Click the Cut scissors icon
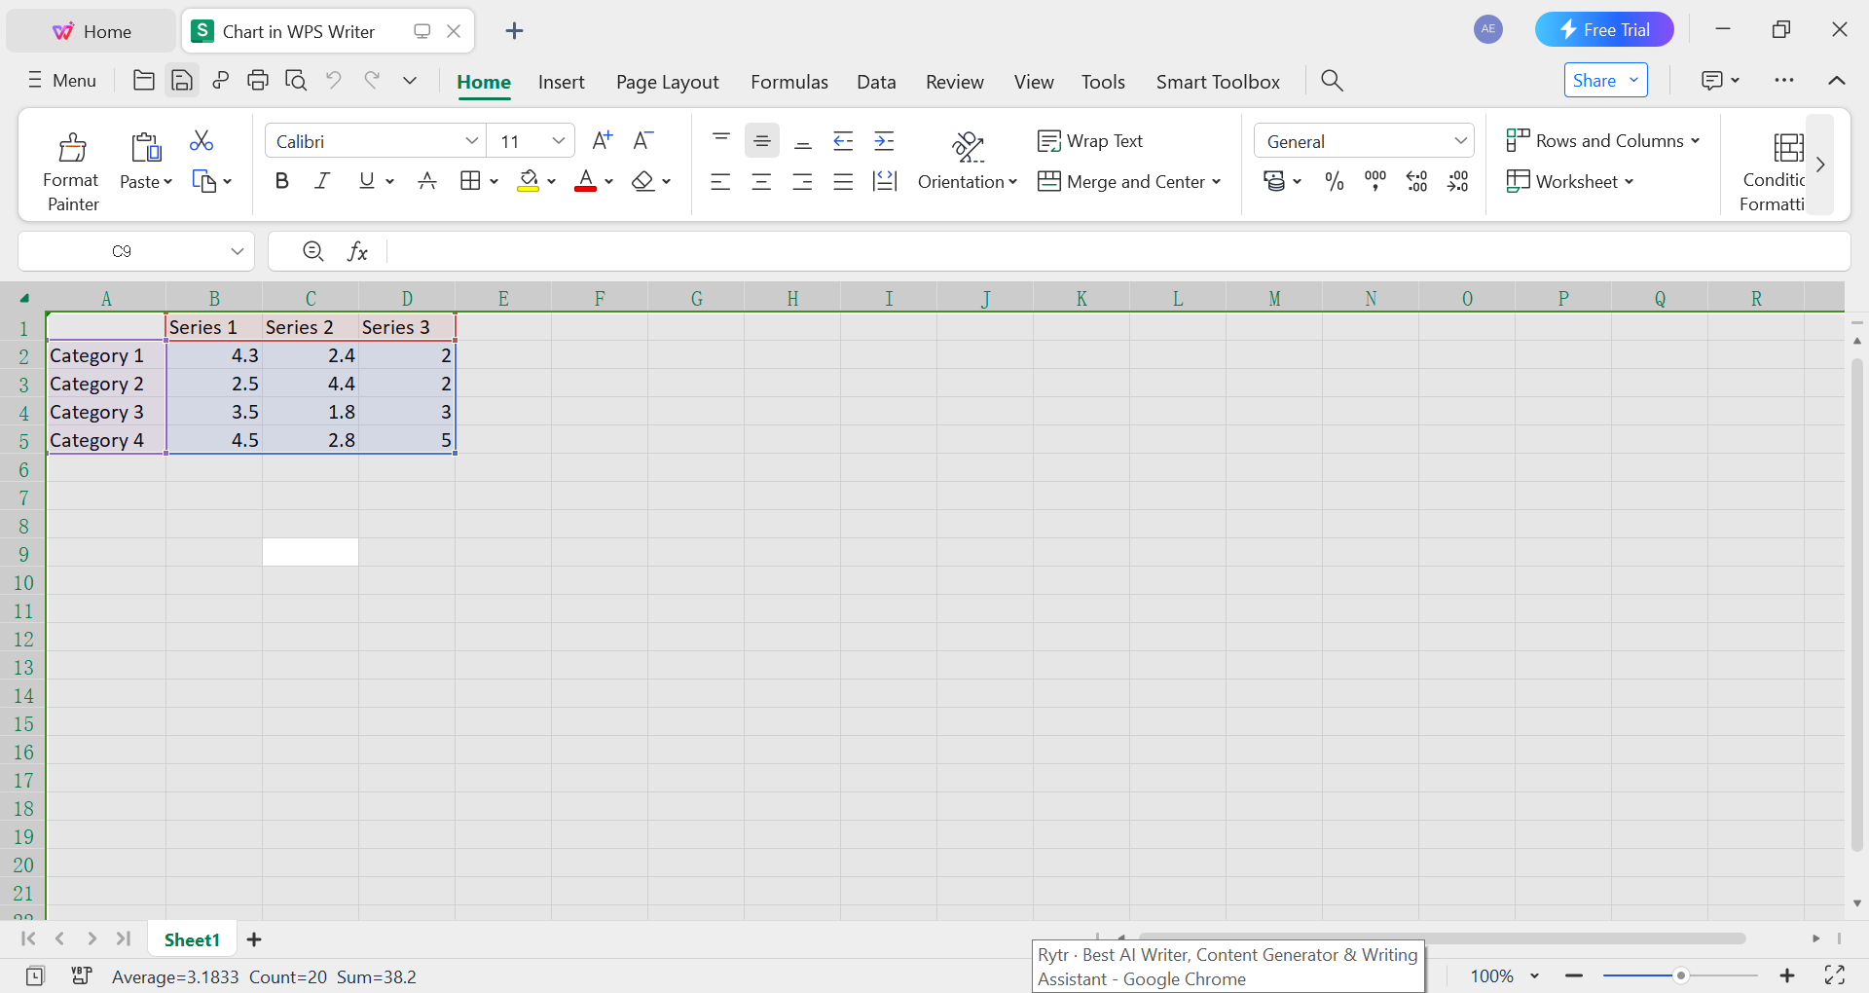The height and width of the screenshot is (993, 1869). tap(202, 141)
